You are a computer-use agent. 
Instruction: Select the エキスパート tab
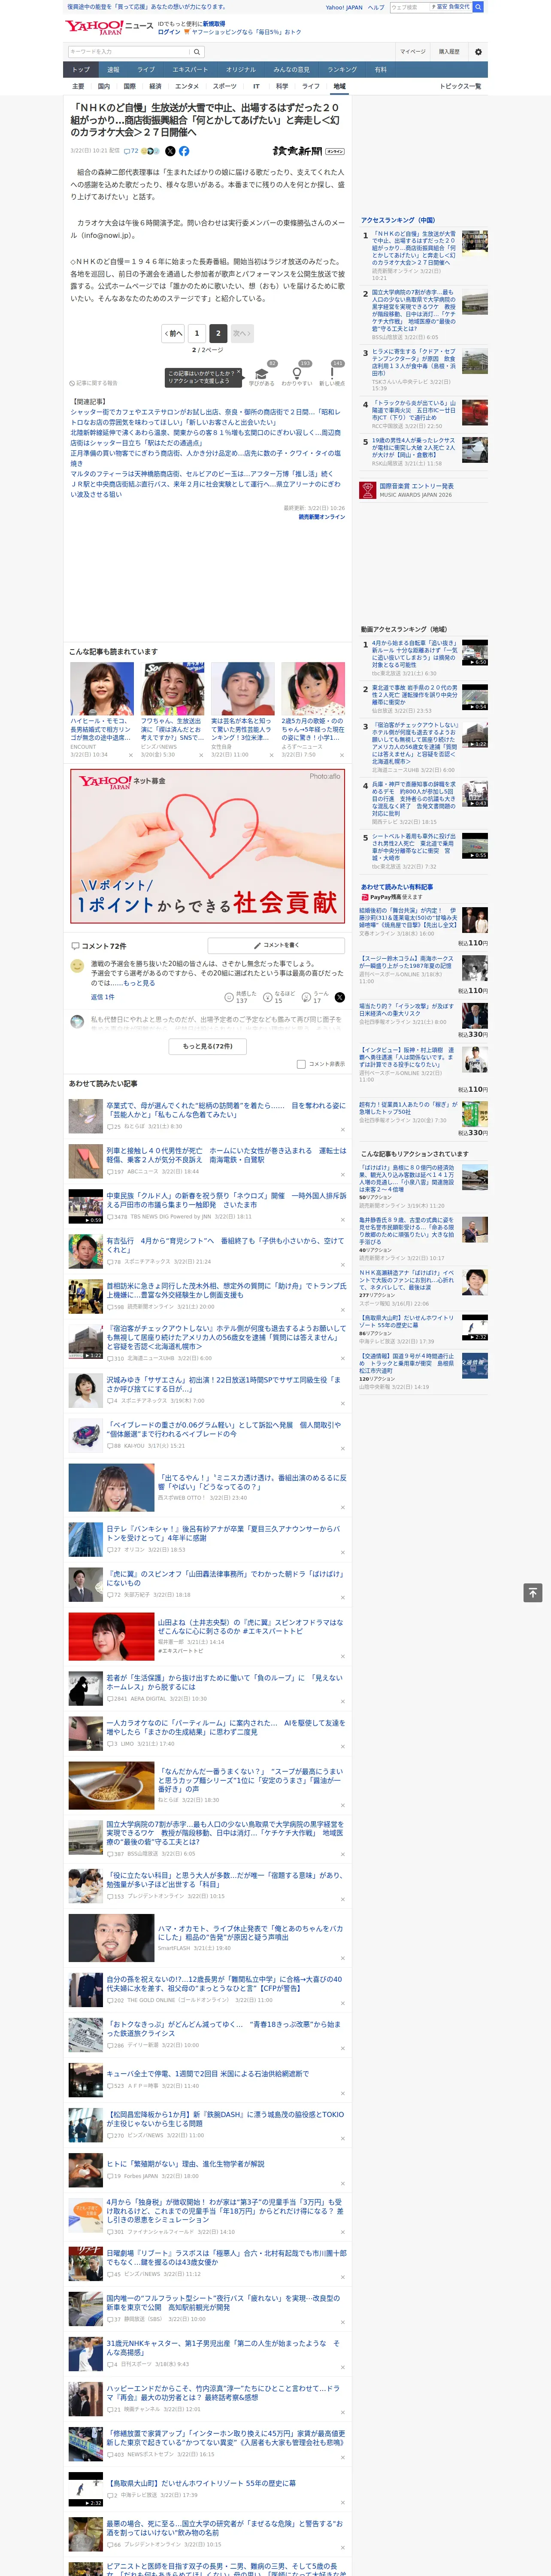click(190, 70)
